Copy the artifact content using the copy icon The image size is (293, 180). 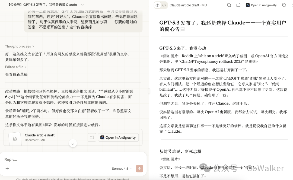229,5
